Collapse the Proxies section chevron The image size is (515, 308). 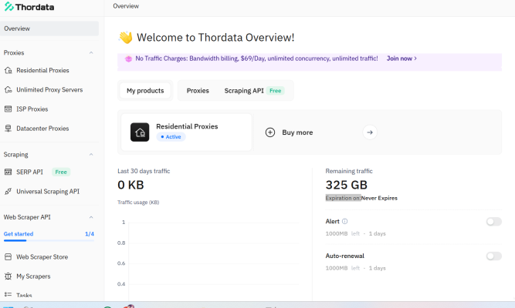tap(91, 53)
